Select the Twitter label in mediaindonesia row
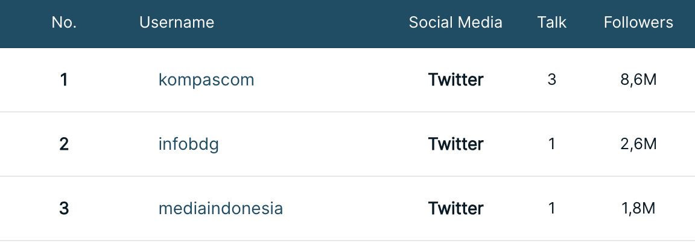This screenshot has width=695, height=243. pos(455,208)
